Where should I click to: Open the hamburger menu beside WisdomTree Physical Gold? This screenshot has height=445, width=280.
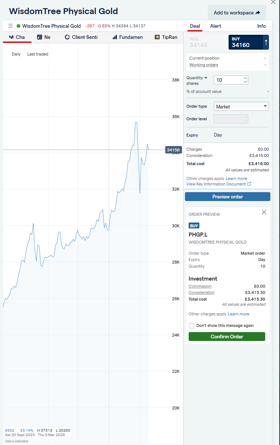pyautogui.click(x=10, y=26)
